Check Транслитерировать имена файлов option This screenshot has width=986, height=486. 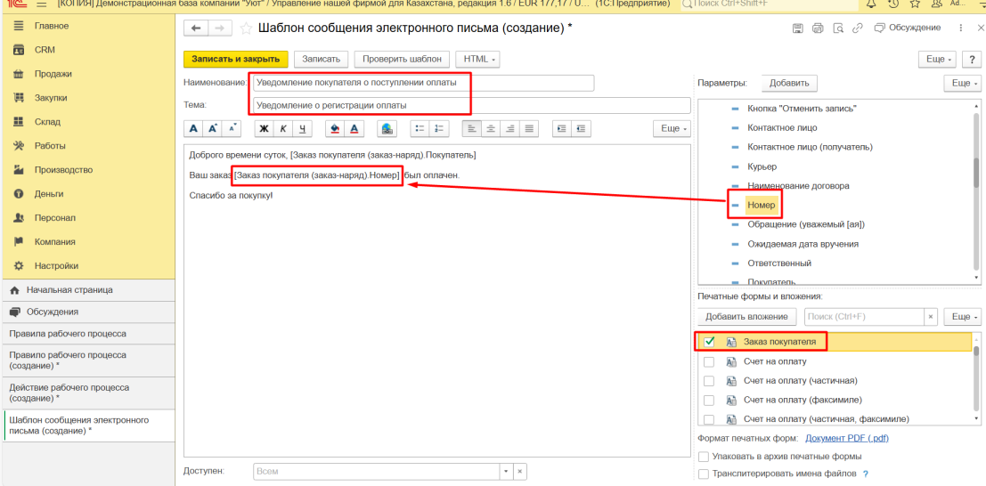704,474
